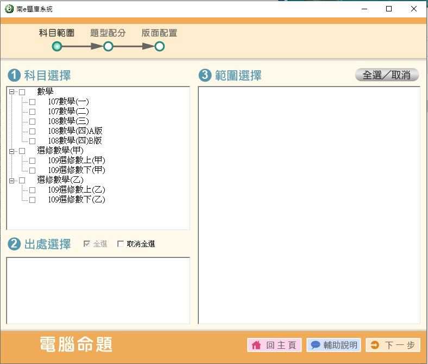This screenshot has height=364, width=428.
Task: Collapse the 選修數學(乙) tree node
Action: [12, 181]
